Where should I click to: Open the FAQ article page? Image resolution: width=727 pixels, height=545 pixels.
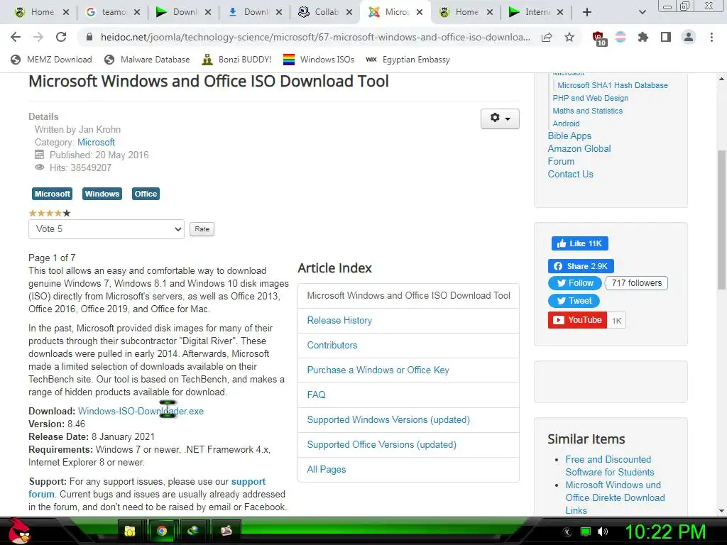316,395
